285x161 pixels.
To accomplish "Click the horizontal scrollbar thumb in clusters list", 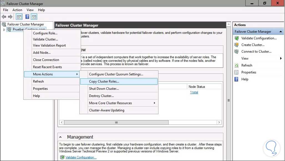I will click(116, 122).
